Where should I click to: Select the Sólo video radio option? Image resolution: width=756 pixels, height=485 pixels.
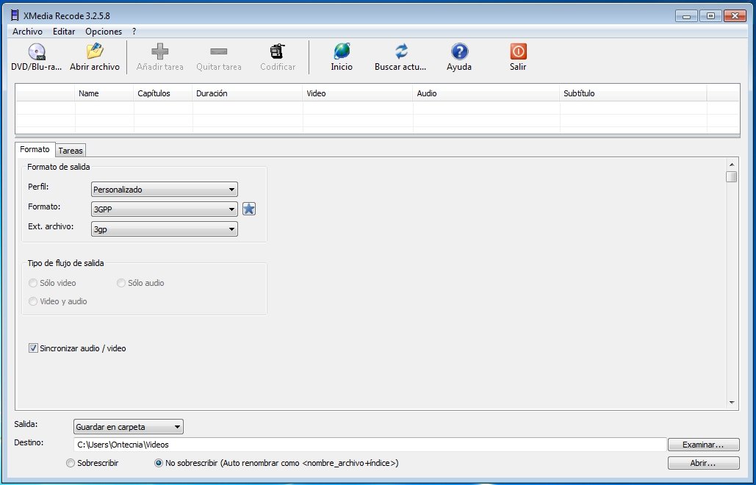click(x=33, y=283)
